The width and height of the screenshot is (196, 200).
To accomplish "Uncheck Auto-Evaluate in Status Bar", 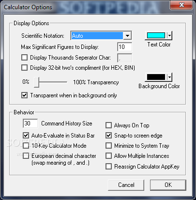I will 26,136.
